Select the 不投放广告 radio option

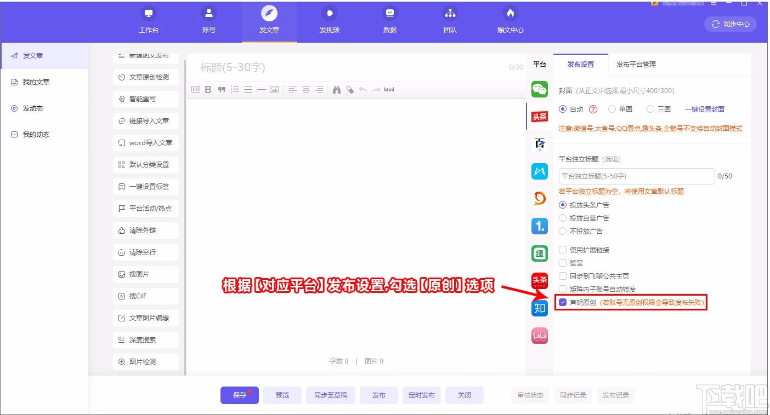(x=562, y=231)
